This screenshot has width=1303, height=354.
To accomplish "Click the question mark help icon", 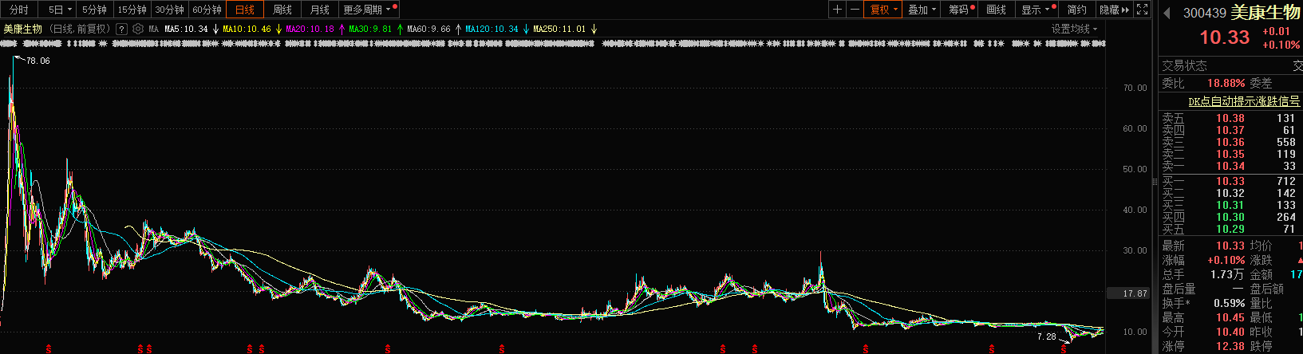I will pyautogui.click(x=121, y=29).
